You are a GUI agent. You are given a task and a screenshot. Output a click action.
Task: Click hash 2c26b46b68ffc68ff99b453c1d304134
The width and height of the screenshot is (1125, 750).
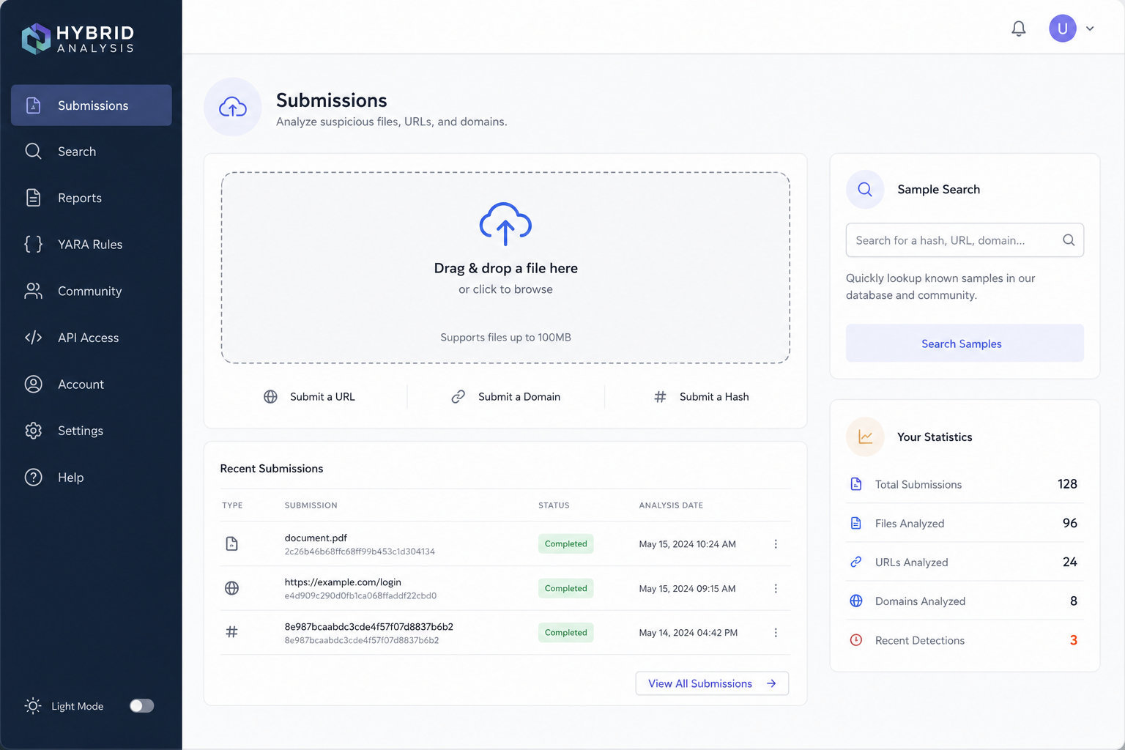click(x=360, y=552)
